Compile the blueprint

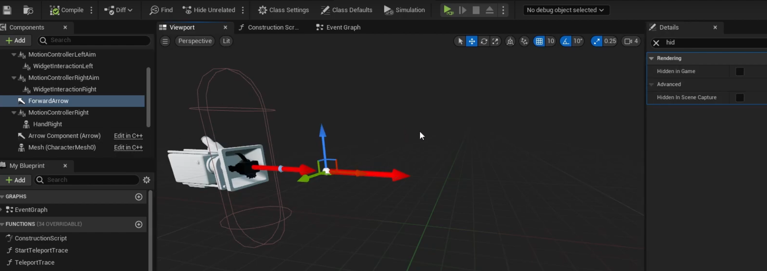click(x=66, y=10)
